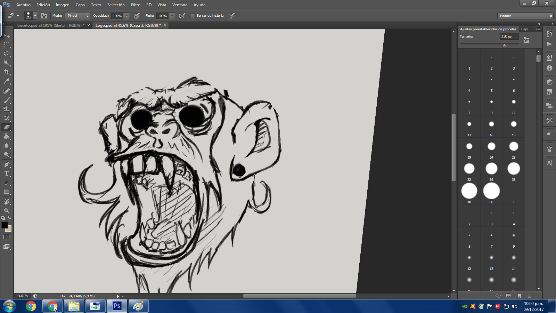Select the Move tool
Image resolution: width=556 pixels, height=313 pixels.
(x=7, y=36)
